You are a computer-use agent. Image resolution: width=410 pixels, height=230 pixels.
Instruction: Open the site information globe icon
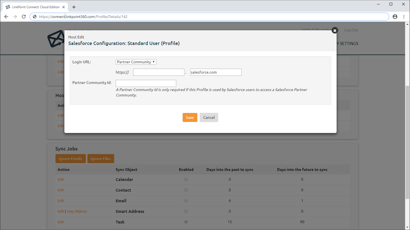[35, 17]
